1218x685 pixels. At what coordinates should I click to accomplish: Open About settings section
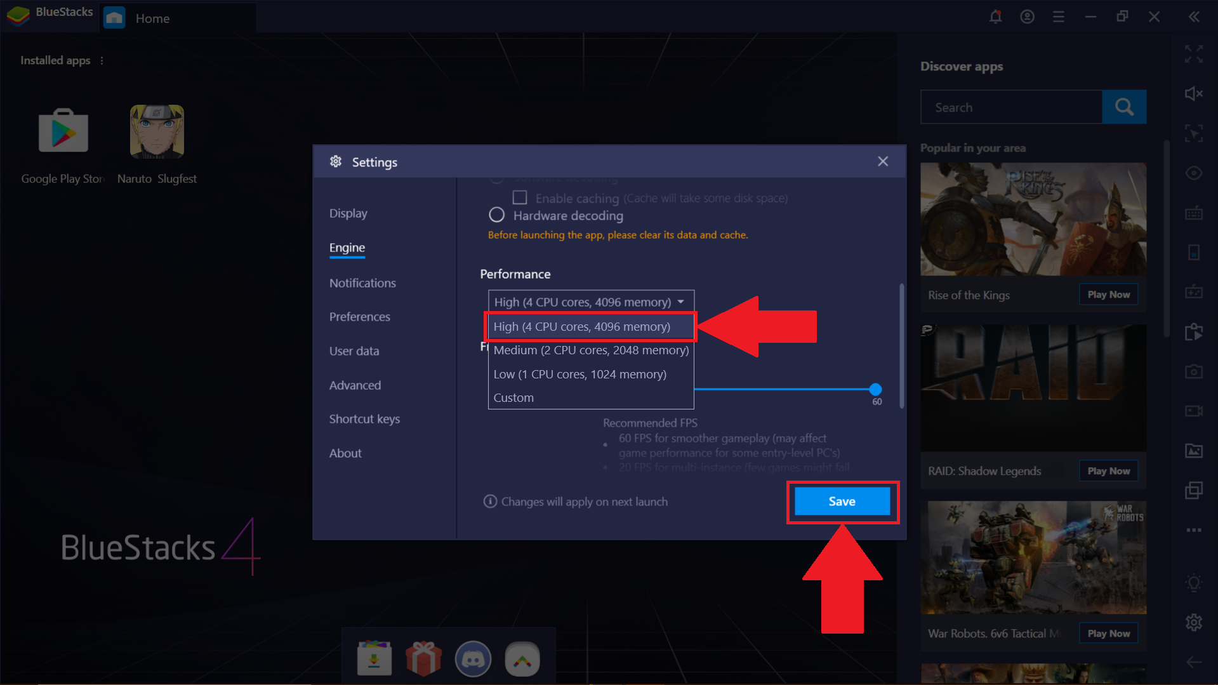point(345,453)
